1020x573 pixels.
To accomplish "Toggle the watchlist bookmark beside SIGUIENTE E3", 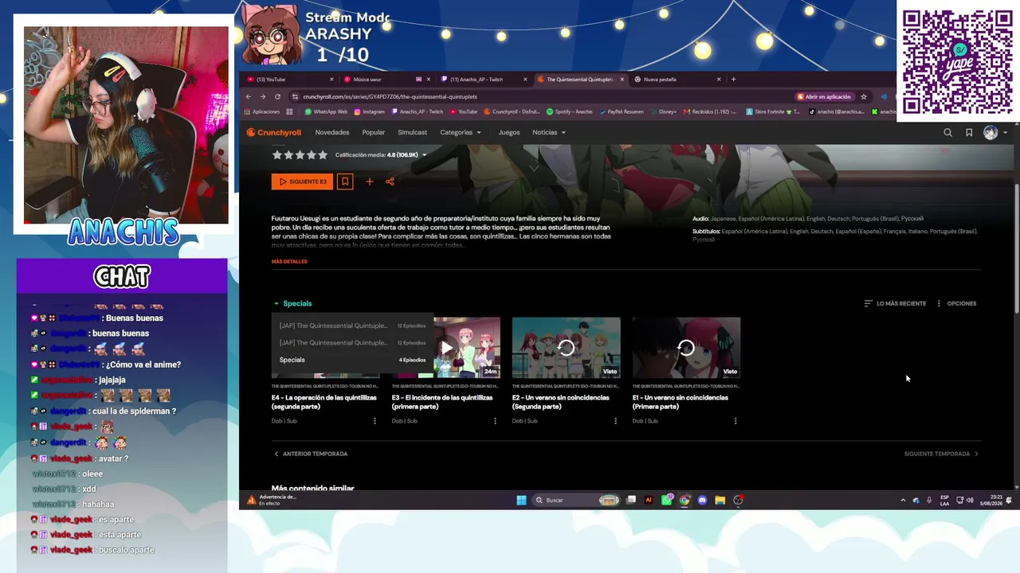I will coord(345,181).
